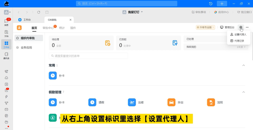This screenshot has height=130, width=253.
Task: Click the 升级专业版 upgrade button
Action: [206, 27]
